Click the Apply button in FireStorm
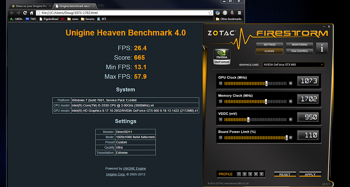This screenshot has height=187, width=350. (x=310, y=174)
